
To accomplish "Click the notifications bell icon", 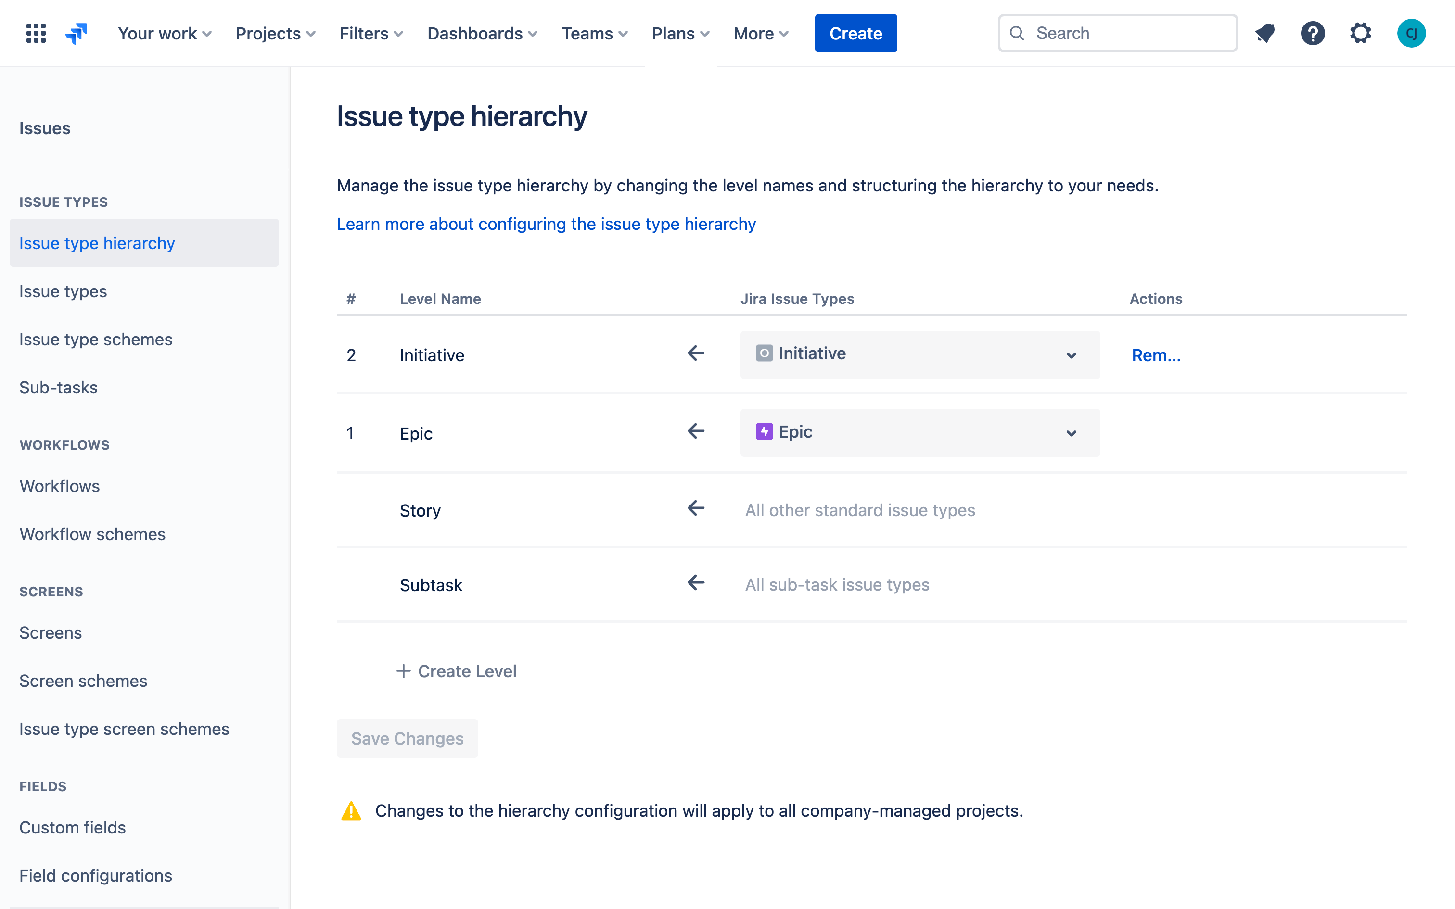I will (x=1265, y=33).
